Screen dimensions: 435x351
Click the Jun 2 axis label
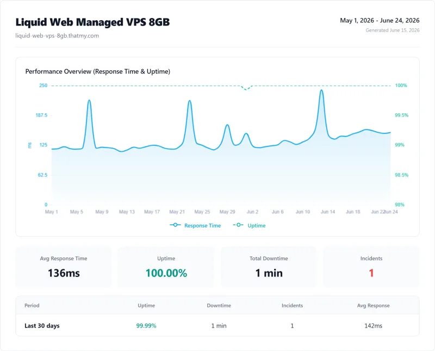[x=252, y=212]
